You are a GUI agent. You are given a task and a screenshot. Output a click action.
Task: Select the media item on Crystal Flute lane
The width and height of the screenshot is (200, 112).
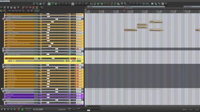(x=156, y=22)
